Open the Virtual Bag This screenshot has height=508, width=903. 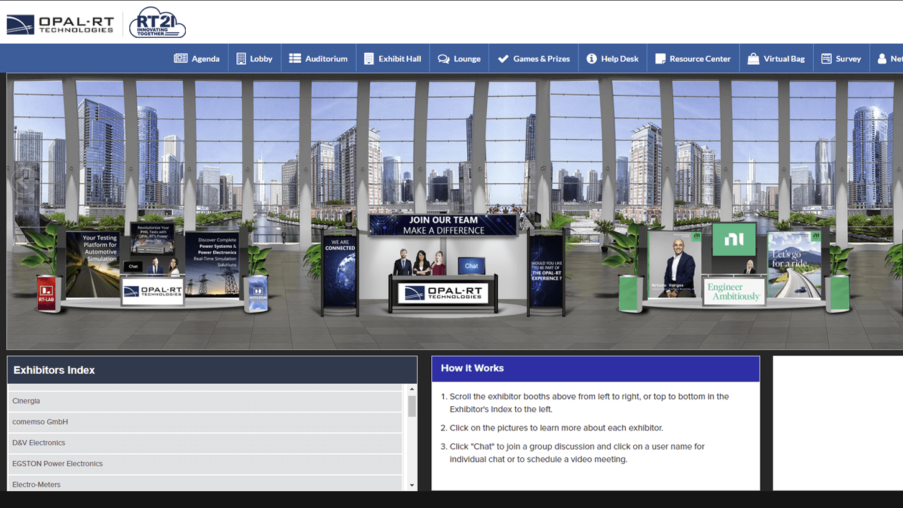click(776, 58)
